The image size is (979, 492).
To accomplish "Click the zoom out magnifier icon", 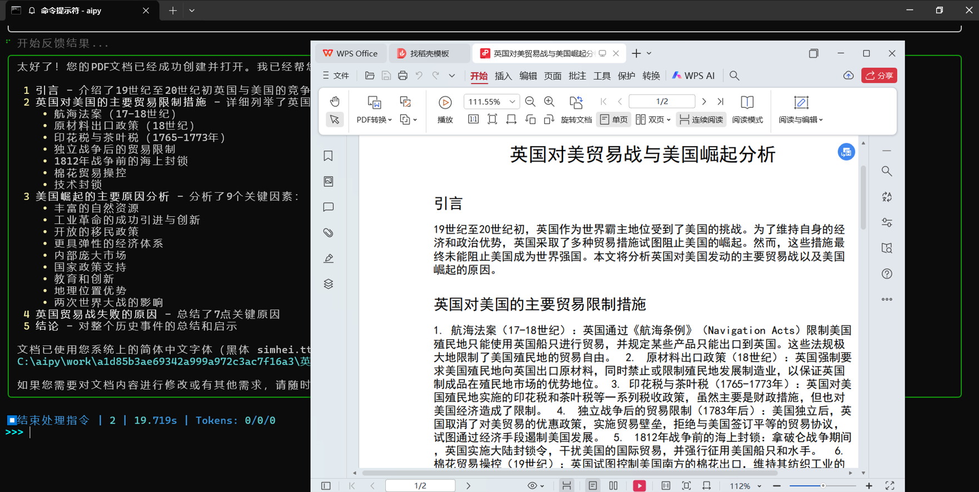I will (530, 102).
